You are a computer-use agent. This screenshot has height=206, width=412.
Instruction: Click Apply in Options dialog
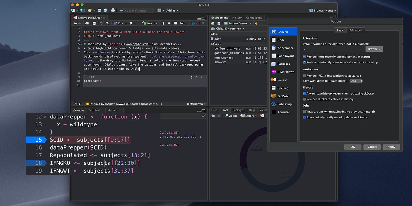(x=391, y=147)
